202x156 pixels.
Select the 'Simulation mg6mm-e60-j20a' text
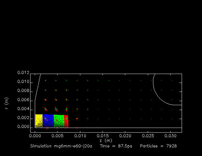pos(61,146)
